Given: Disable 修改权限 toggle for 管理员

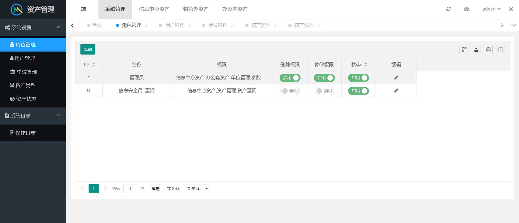Looking at the screenshot, I should pos(324,78).
